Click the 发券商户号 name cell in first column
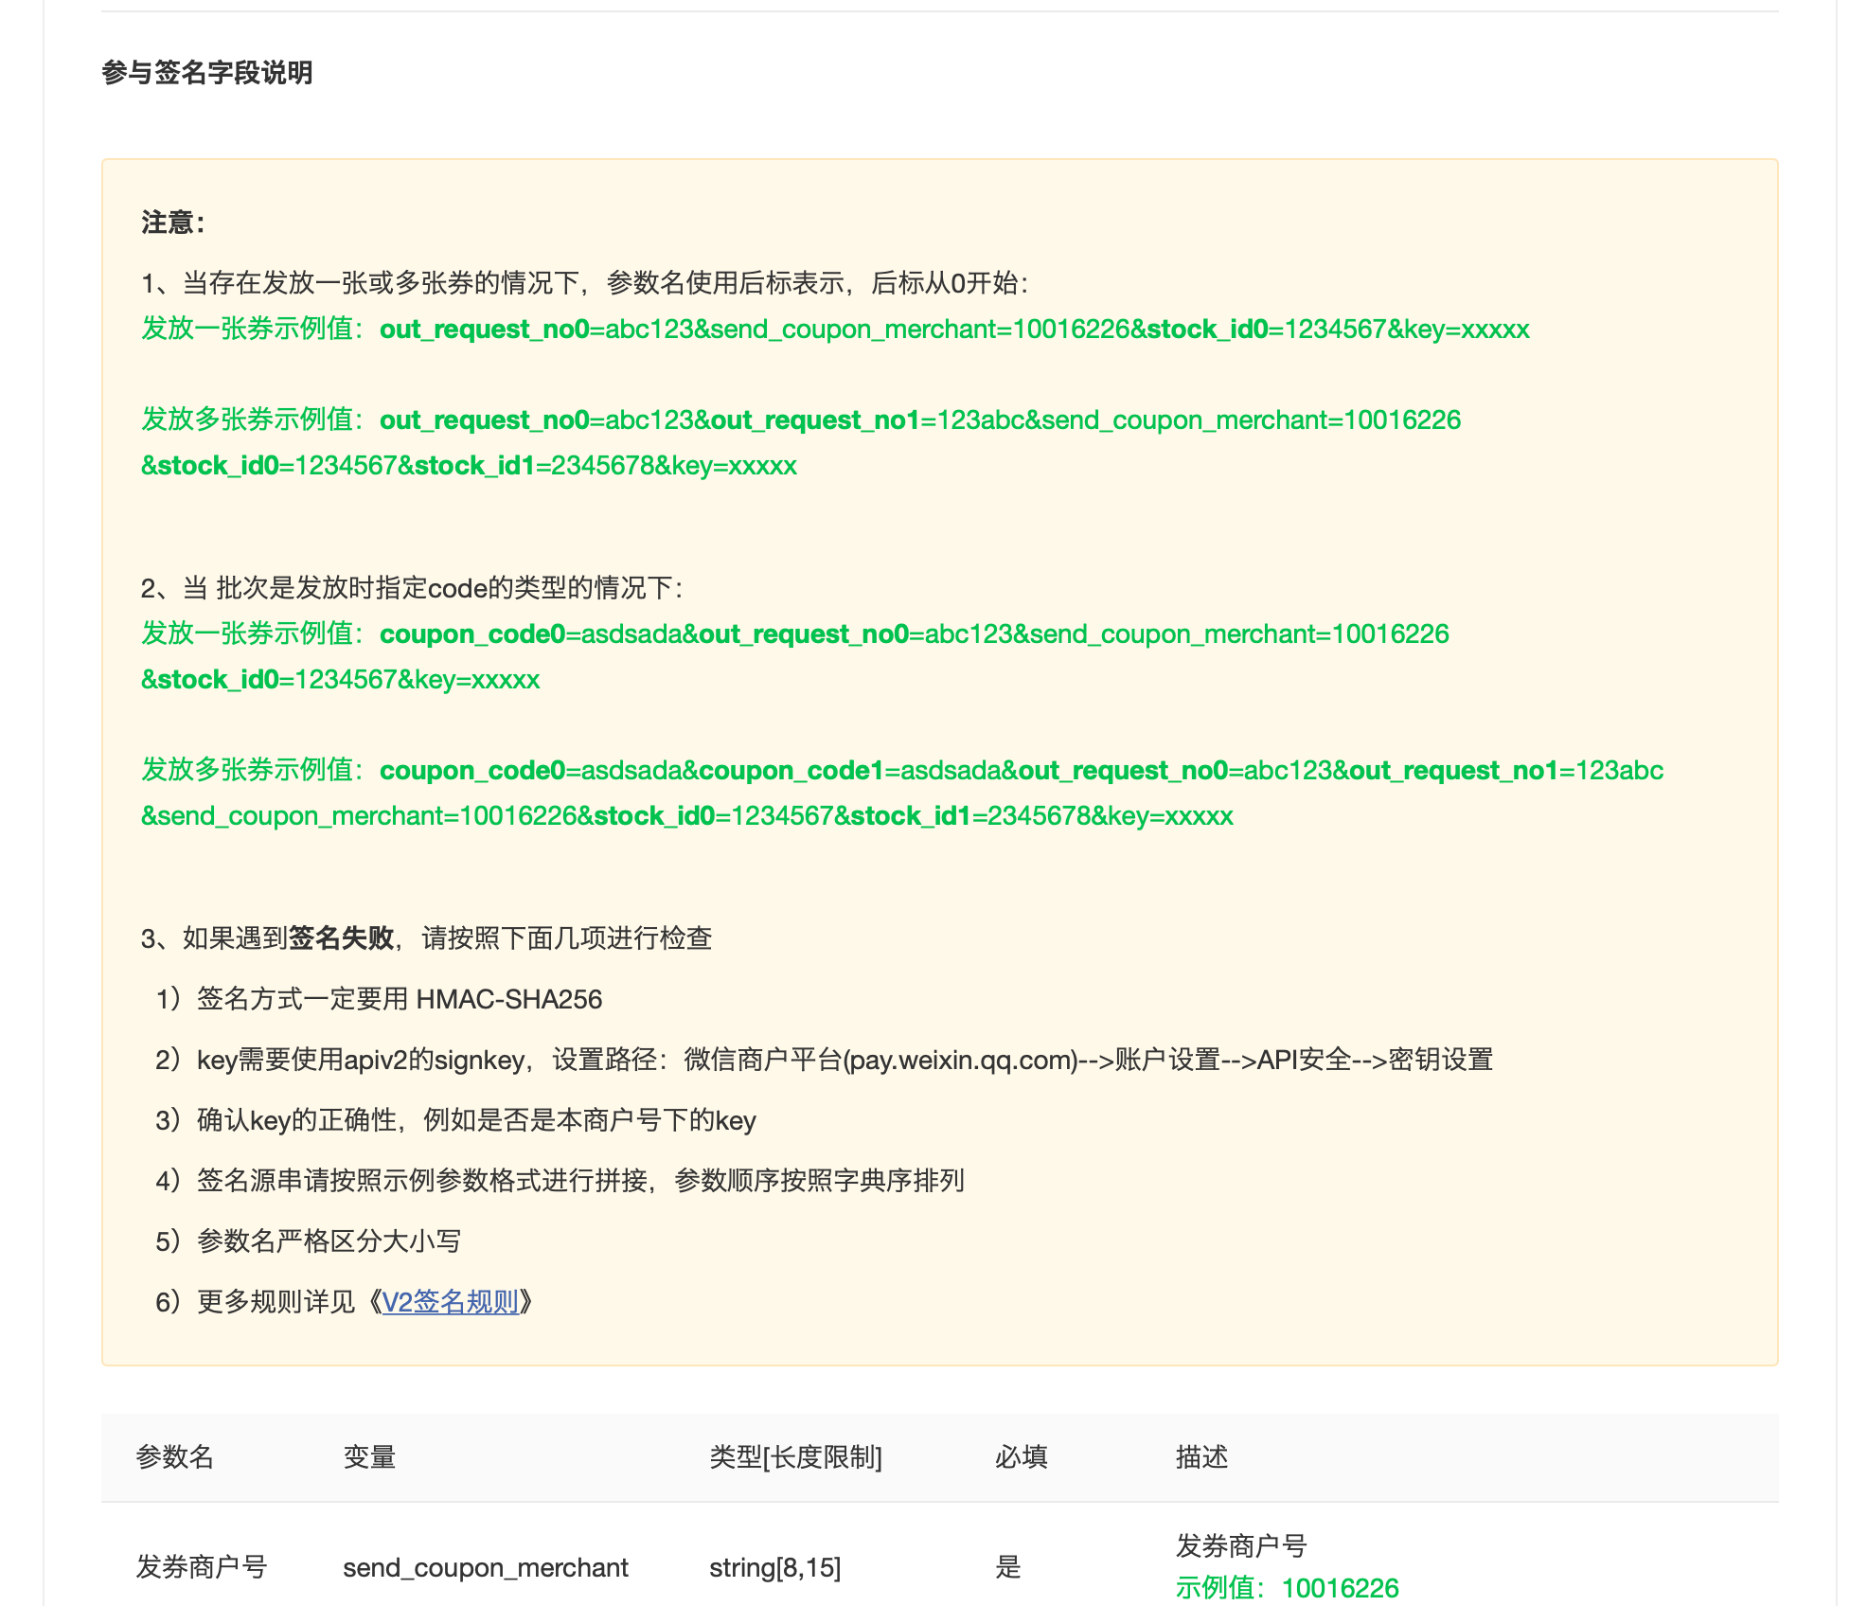Screen dimensions: 1867x1606 click(202, 1567)
